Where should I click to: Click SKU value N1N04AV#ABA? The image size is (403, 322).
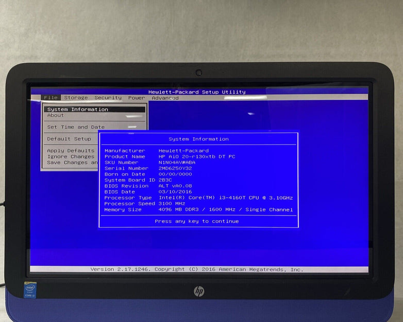(x=177, y=163)
